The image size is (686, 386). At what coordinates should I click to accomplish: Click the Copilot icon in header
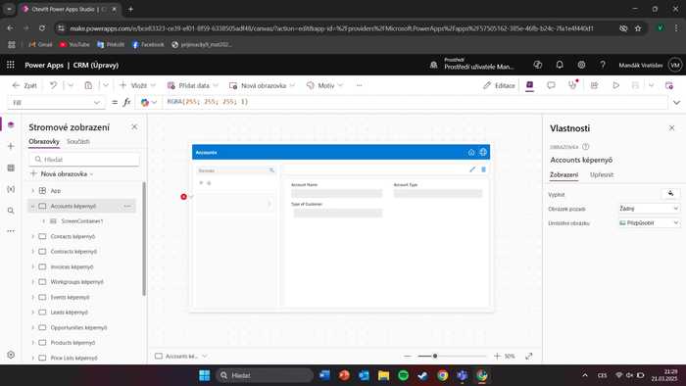(x=538, y=65)
